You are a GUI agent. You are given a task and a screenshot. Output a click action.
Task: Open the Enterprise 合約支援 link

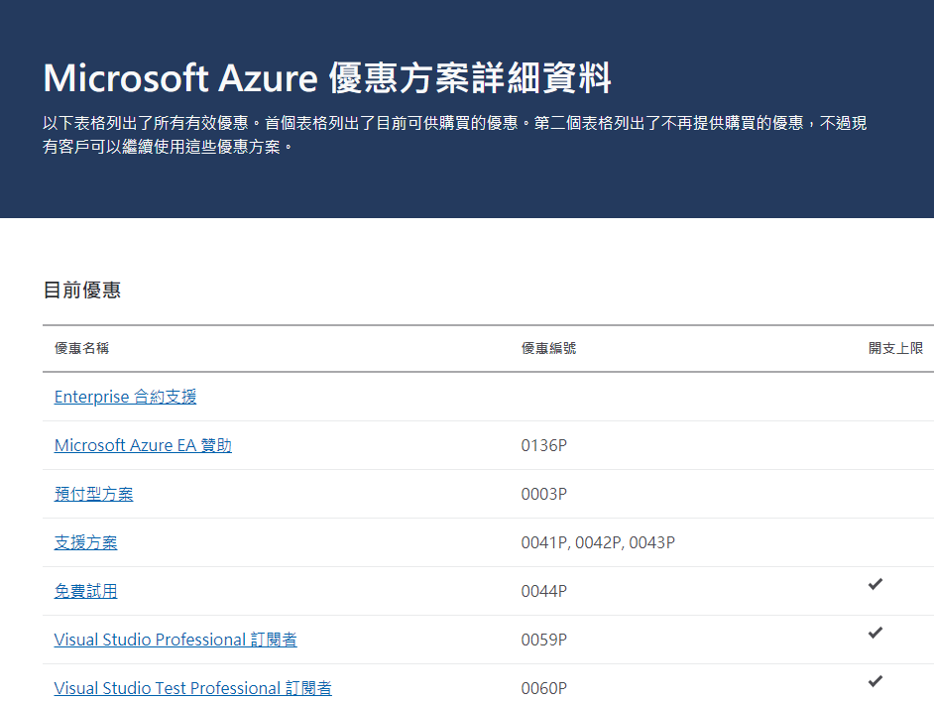[x=125, y=397]
